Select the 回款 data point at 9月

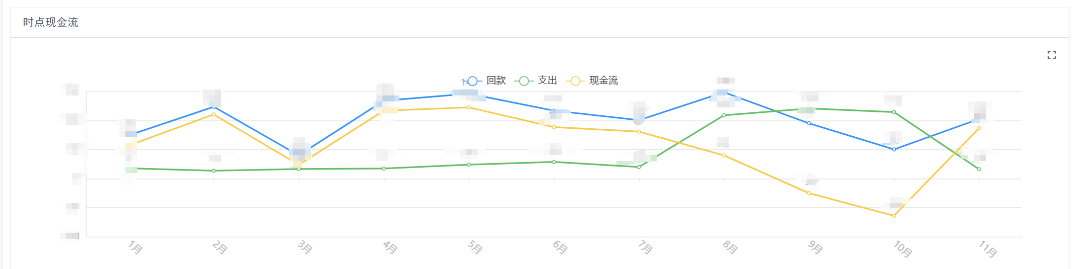pyautogui.click(x=809, y=123)
